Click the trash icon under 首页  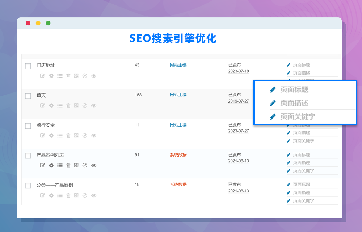point(68,105)
